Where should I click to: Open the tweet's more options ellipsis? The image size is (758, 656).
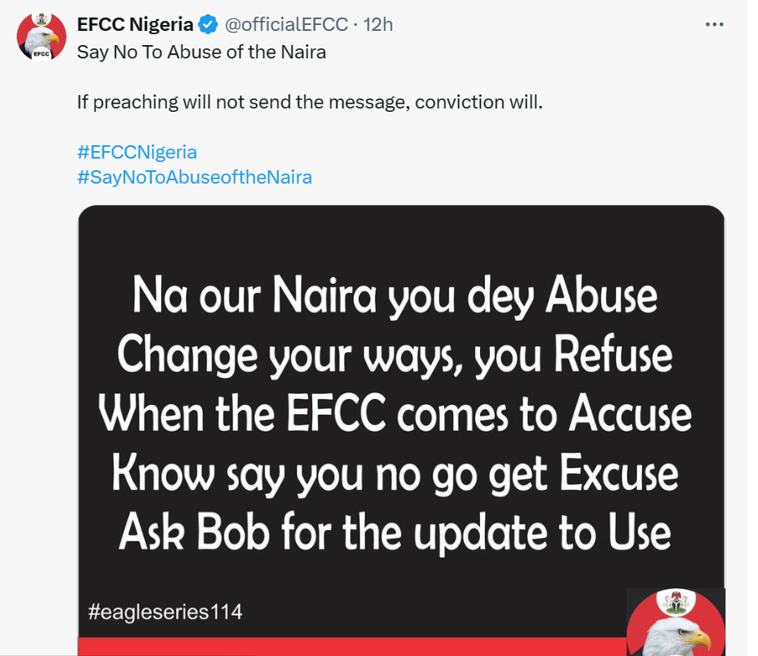(715, 25)
